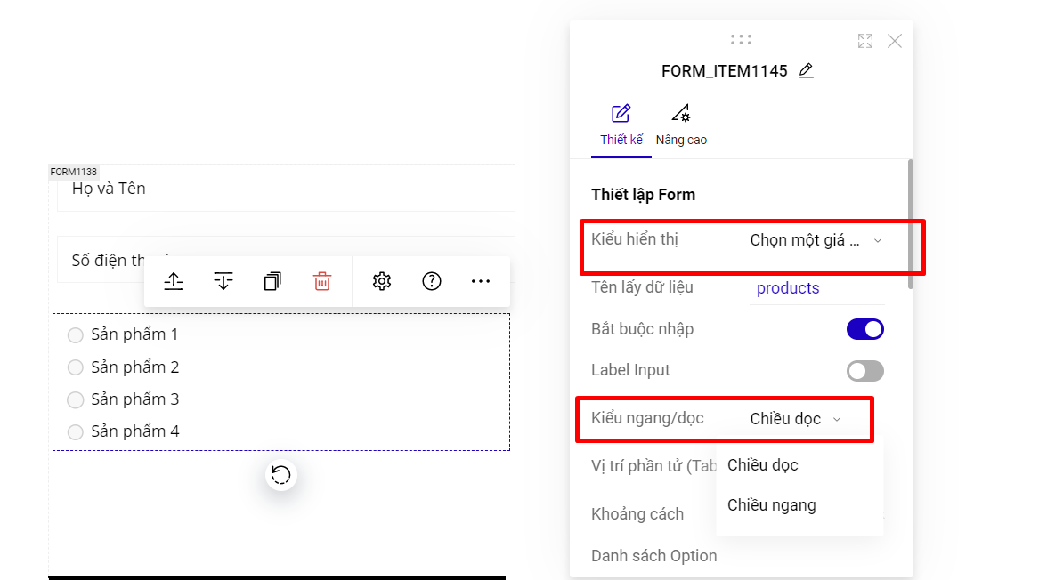This screenshot has width=1055, height=580.
Task: Duplicate the selected form item
Action: 272,282
